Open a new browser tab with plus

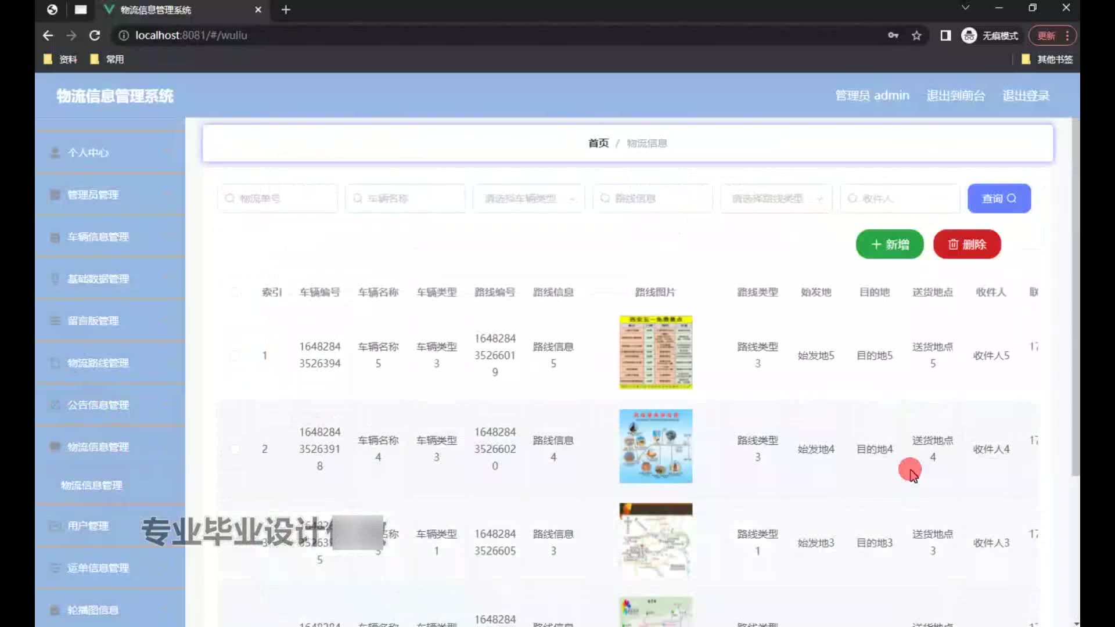coord(286,9)
